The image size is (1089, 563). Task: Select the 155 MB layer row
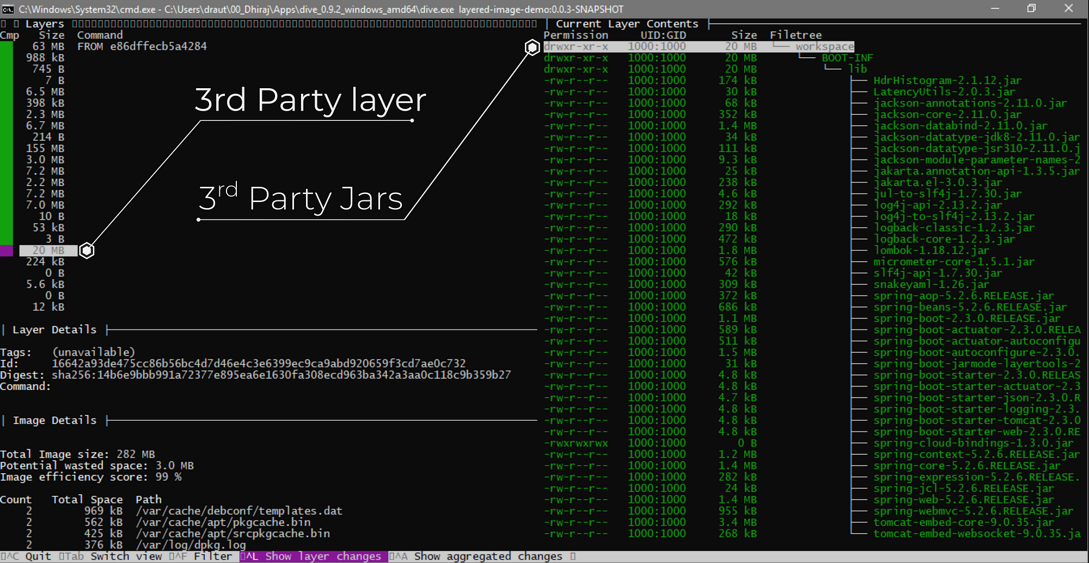coord(45,149)
